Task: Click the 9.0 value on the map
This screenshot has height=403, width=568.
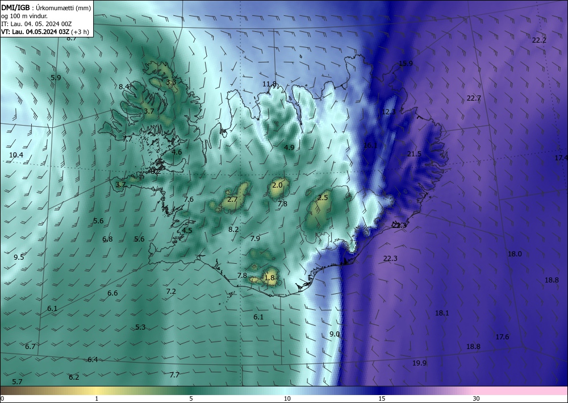Action: pos(335,334)
